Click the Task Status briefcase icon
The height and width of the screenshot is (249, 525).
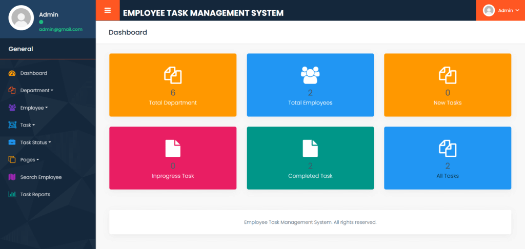click(x=12, y=142)
